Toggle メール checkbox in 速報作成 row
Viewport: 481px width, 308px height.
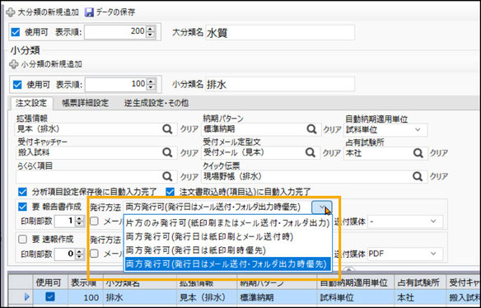tap(94, 254)
